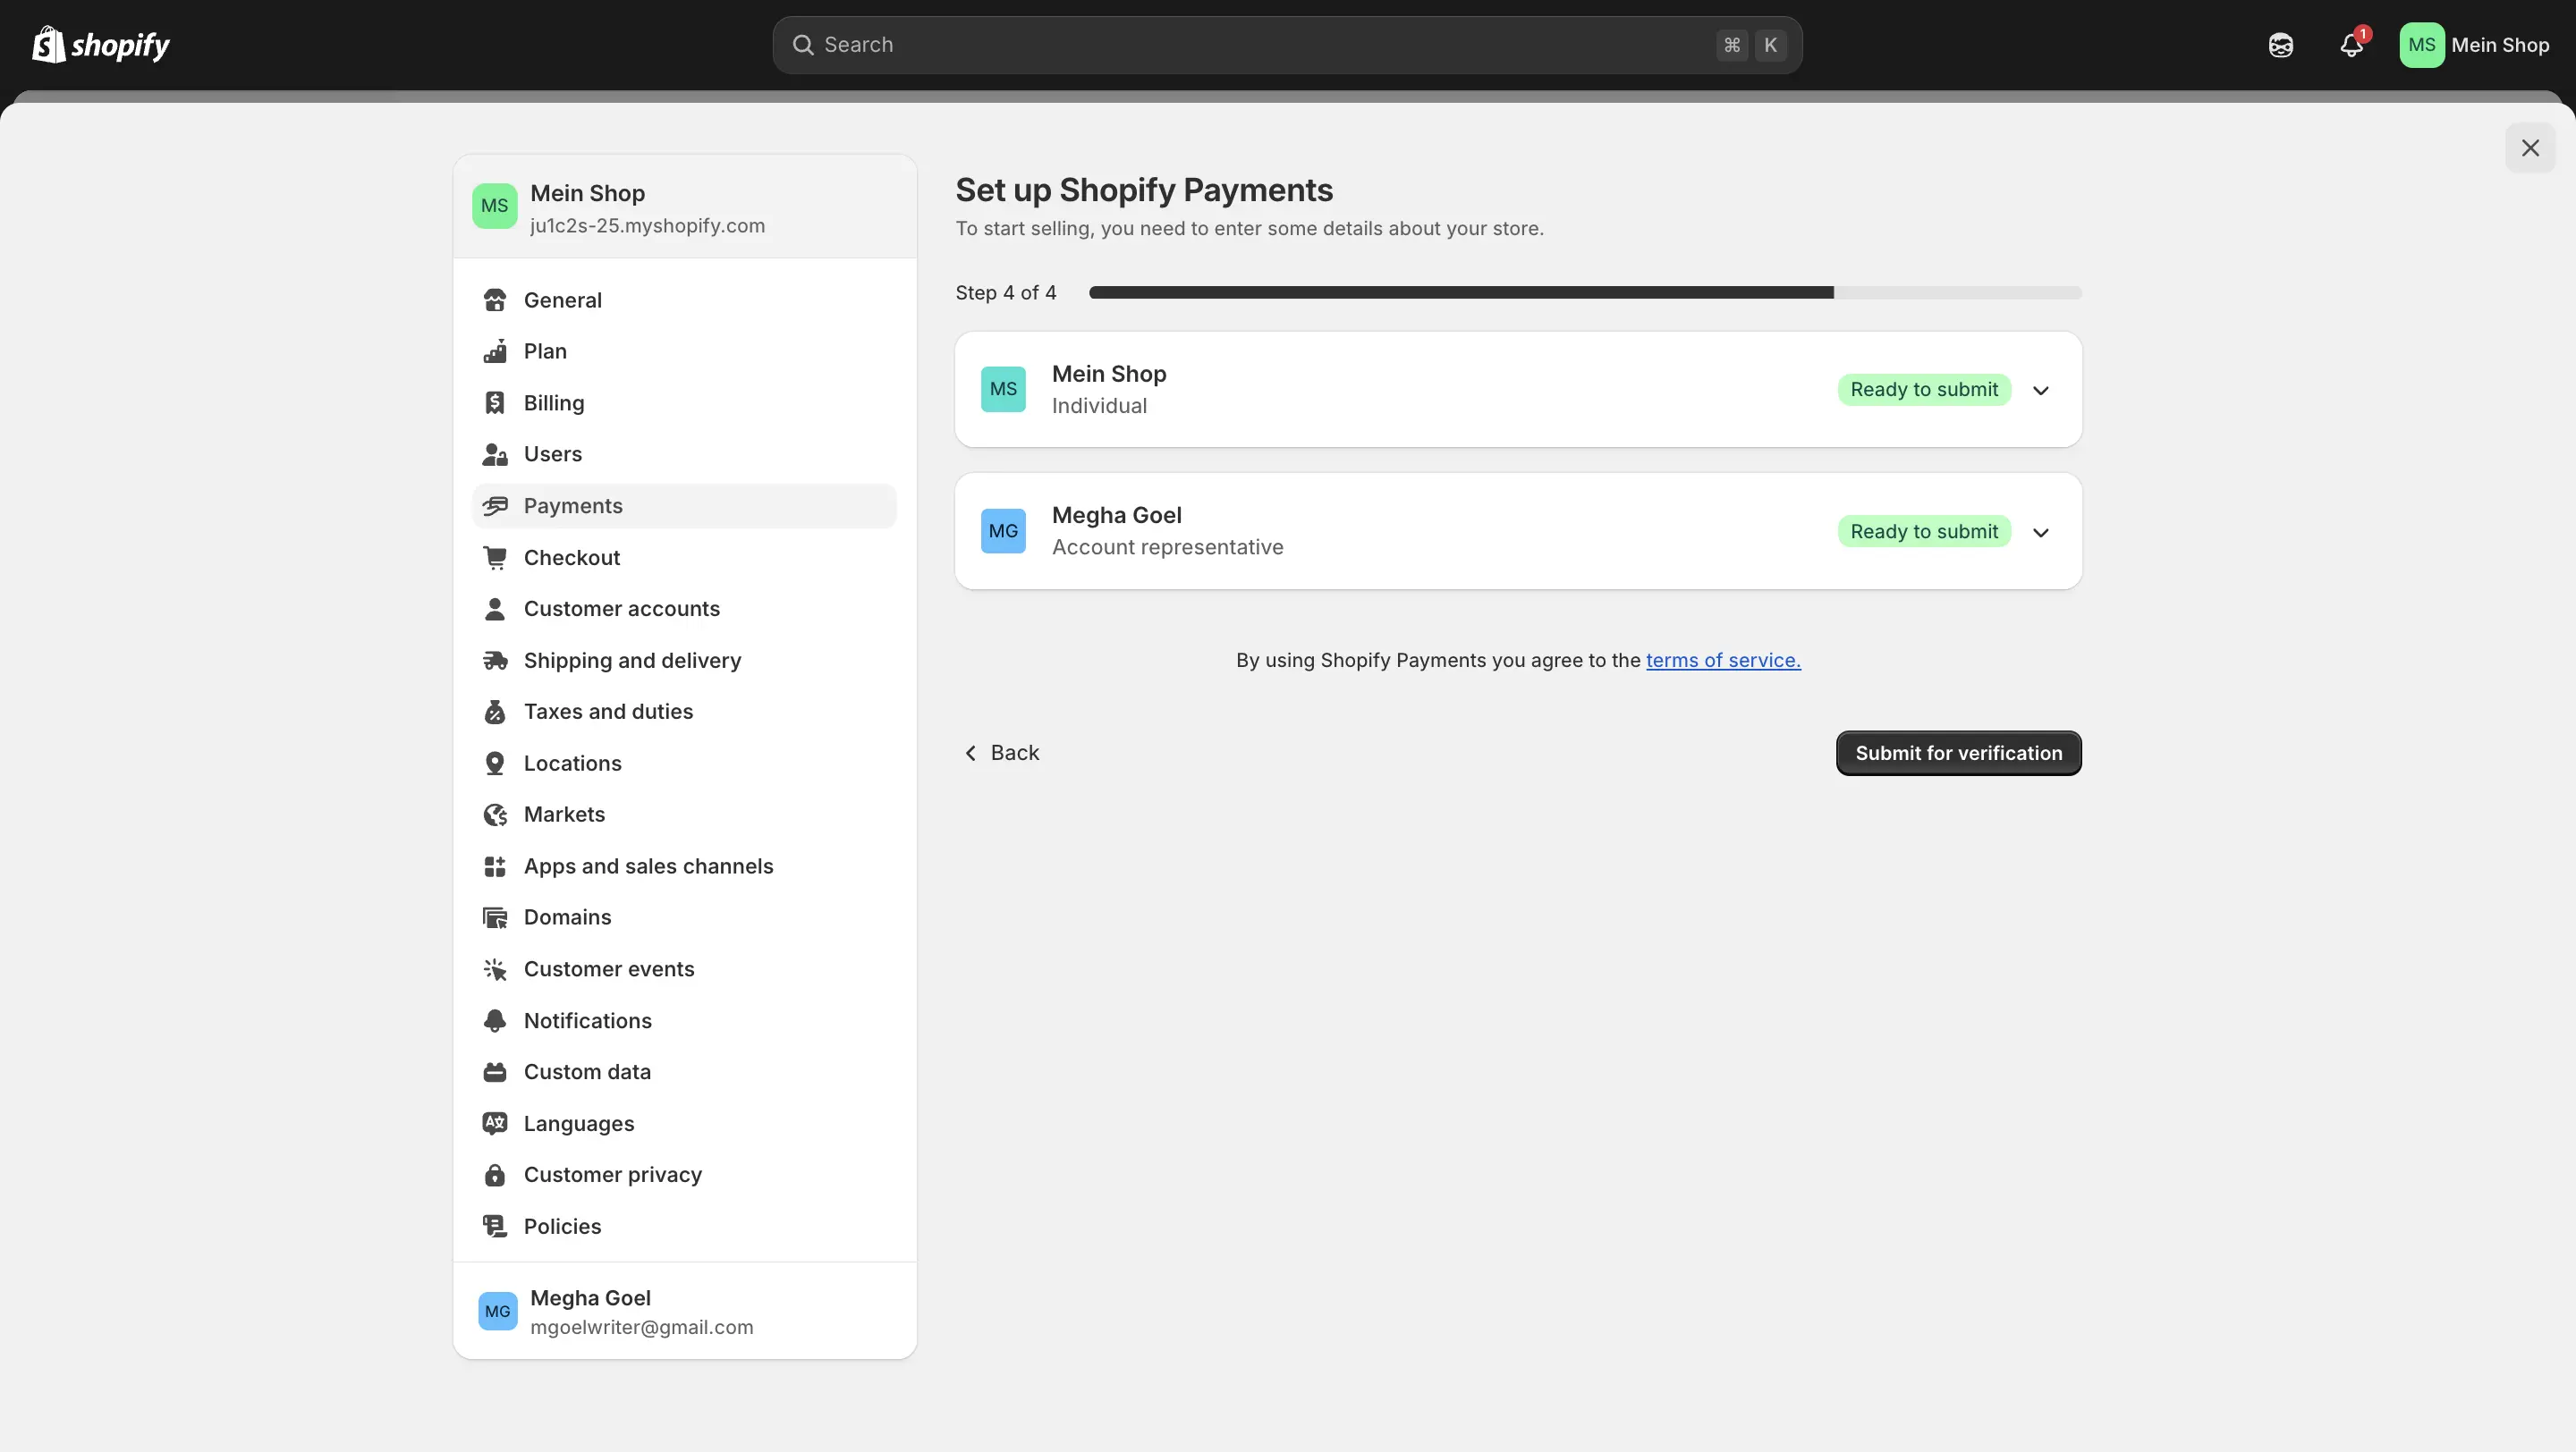Go Back to the previous step
The image size is (2576, 1452).
click(1001, 753)
